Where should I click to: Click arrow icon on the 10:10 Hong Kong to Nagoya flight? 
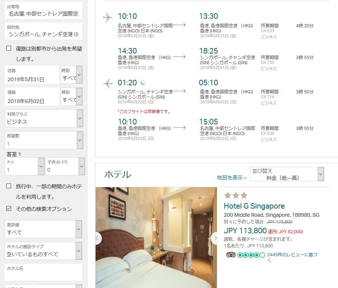tap(179, 128)
